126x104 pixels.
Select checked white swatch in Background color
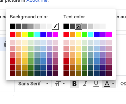[x=55, y=26]
